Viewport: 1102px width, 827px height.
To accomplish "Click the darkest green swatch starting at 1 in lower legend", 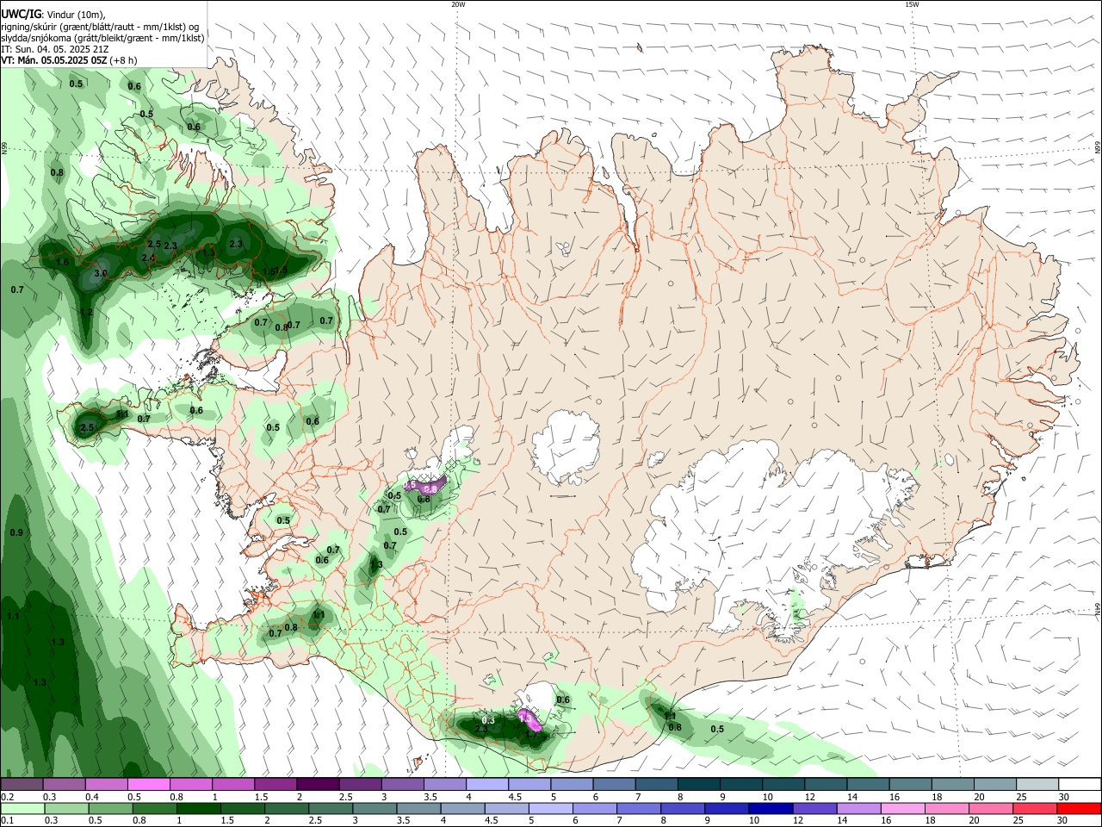I will (x=199, y=808).
